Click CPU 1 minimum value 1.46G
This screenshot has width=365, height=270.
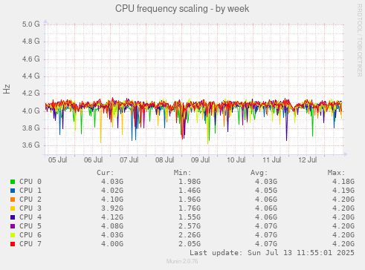(x=190, y=191)
